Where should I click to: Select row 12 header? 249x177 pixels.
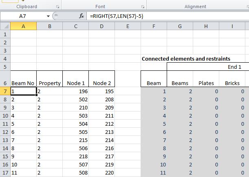[x=5, y=132]
